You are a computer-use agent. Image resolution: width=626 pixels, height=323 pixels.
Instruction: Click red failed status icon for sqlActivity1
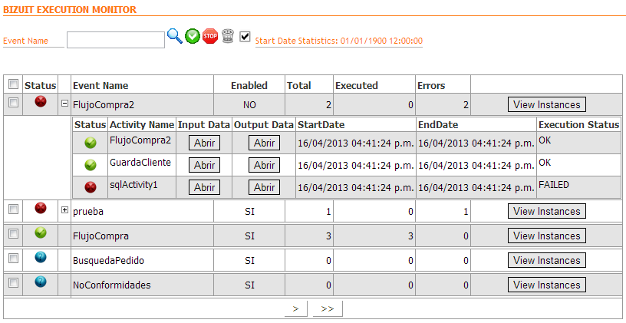(x=91, y=186)
